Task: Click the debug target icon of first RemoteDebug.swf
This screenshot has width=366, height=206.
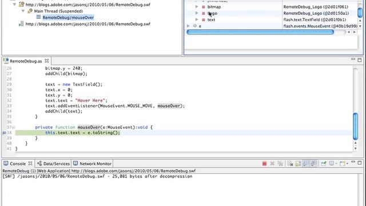Action: pos(21,4)
